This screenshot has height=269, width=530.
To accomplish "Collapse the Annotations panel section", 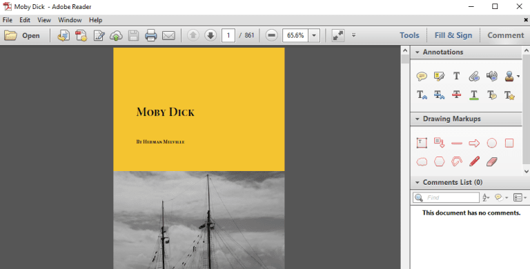I will [417, 52].
